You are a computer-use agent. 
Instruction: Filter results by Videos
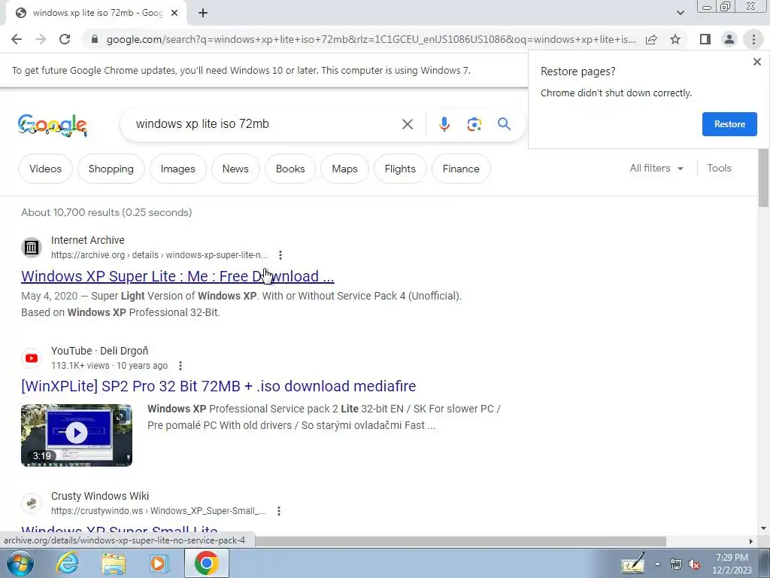[x=45, y=169]
